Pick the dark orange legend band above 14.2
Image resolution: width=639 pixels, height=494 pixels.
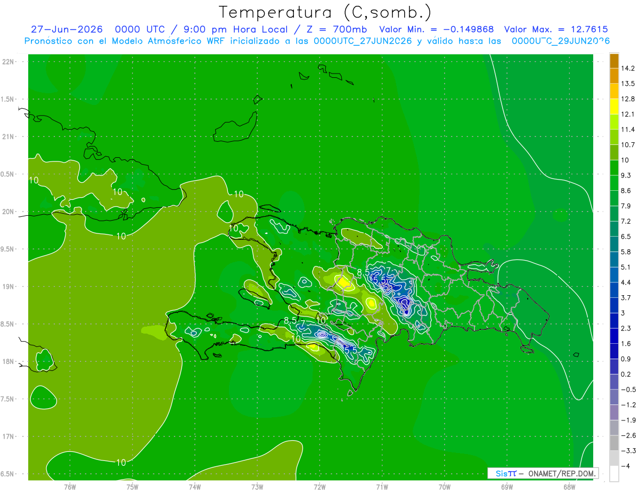[614, 61]
